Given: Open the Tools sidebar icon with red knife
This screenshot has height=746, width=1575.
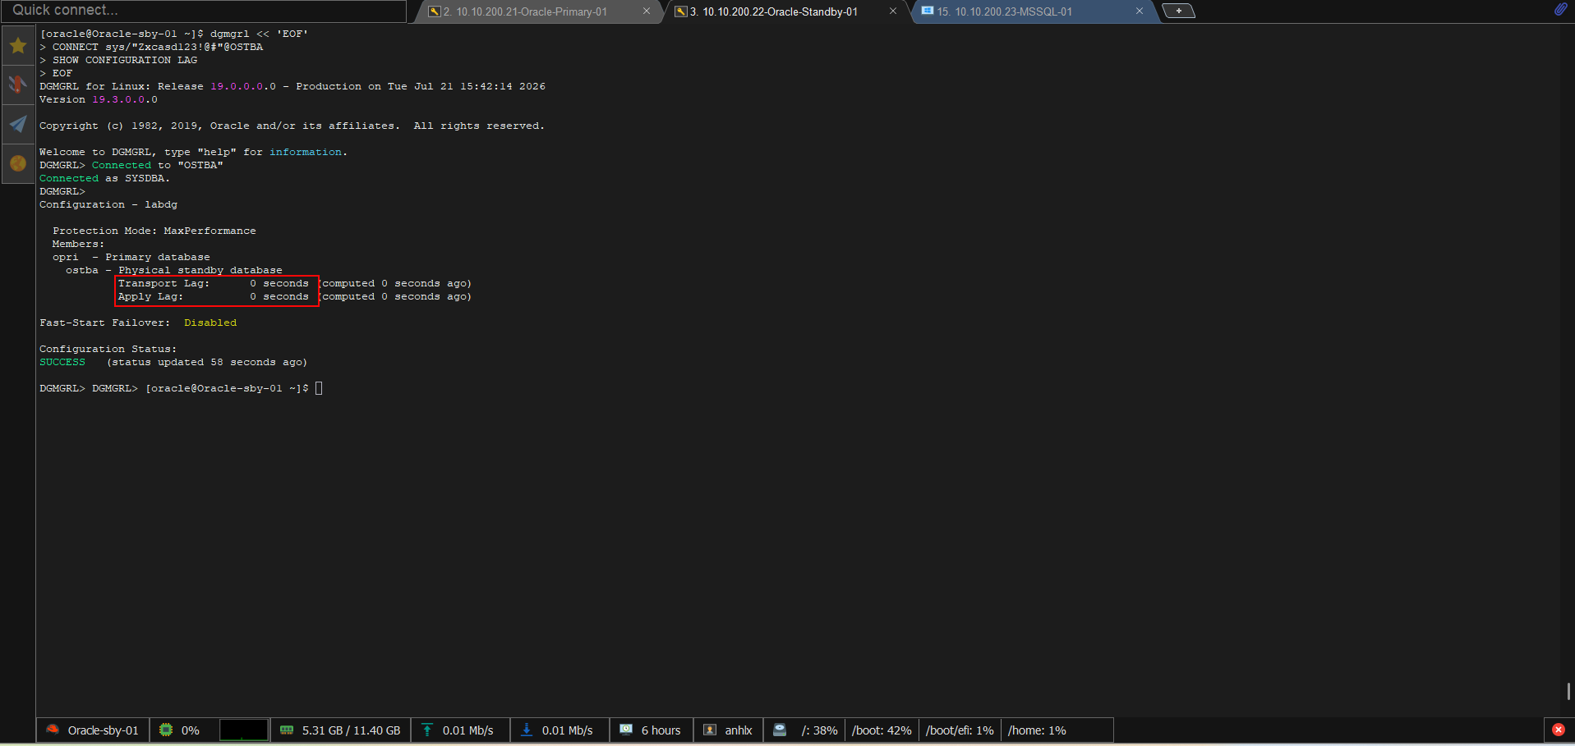Looking at the screenshot, I should click(x=18, y=85).
